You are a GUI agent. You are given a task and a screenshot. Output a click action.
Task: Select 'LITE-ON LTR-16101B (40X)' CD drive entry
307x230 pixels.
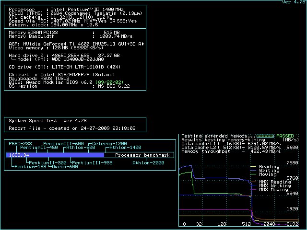pyautogui.click(x=86, y=67)
